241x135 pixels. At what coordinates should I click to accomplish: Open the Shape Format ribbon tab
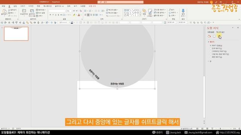pyautogui.click(x=92, y=6)
